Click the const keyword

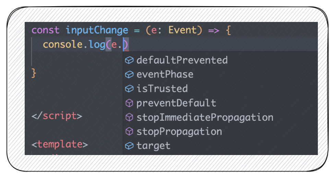[x=46, y=30]
